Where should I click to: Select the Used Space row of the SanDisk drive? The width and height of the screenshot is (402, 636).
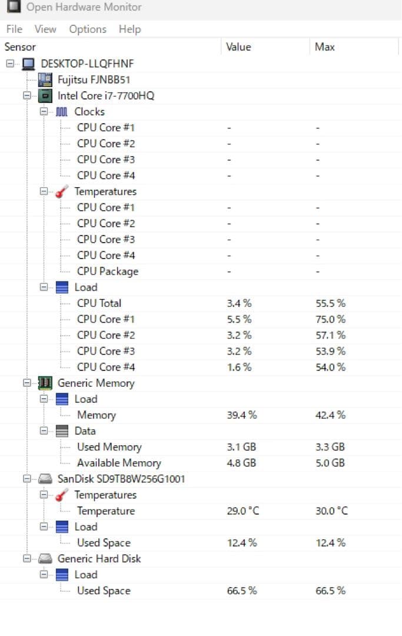point(105,542)
